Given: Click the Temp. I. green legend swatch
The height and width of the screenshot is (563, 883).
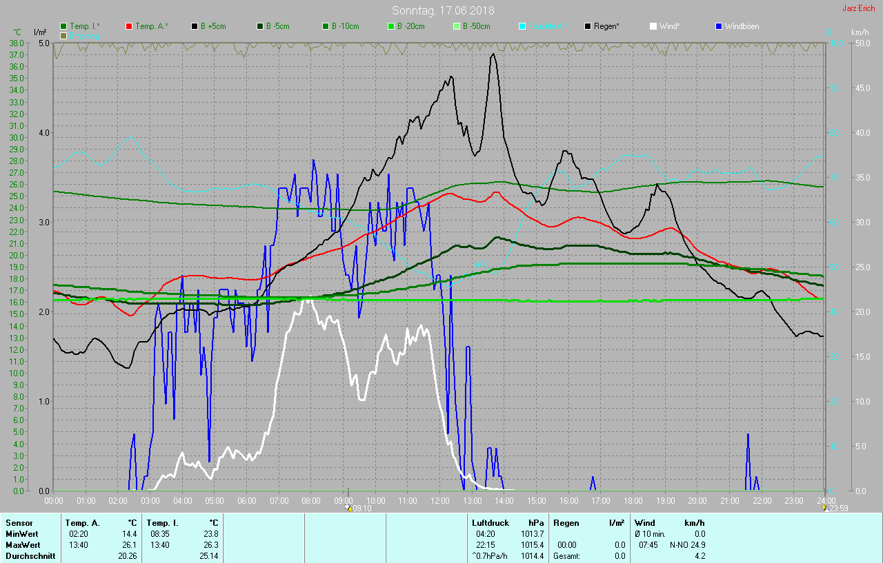Looking at the screenshot, I should 63,26.
